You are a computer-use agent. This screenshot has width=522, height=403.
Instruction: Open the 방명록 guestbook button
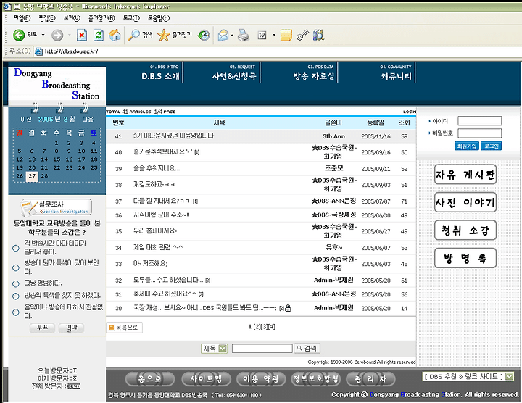click(x=465, y=258)
